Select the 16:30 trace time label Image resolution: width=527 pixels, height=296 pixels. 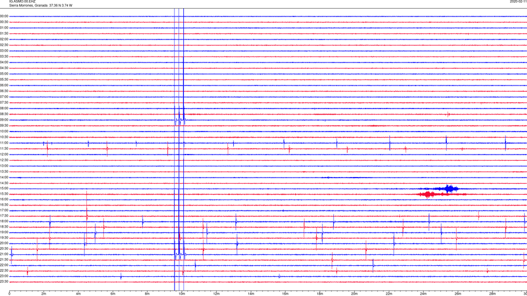coord(4,204)
